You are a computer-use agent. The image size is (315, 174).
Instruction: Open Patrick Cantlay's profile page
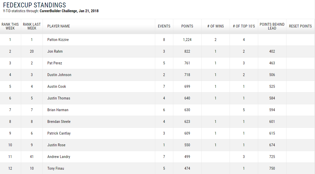coord(59,133)
